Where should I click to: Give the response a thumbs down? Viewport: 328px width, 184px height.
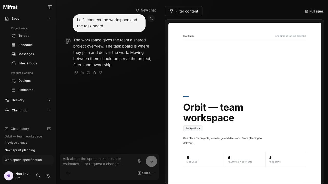[x=101, y=73]
